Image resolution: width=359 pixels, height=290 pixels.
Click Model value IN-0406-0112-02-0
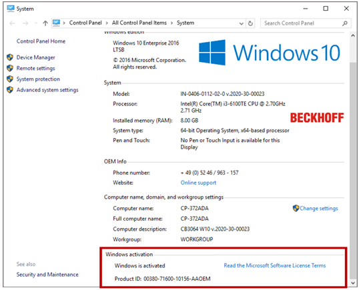click(222, 94)
